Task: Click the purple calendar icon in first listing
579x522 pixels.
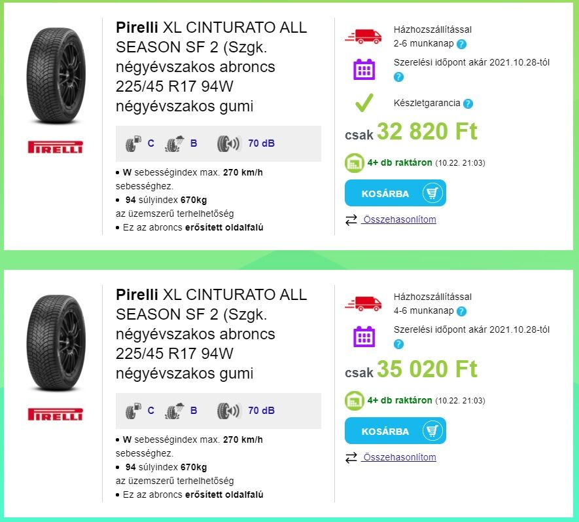Action: pyautogui.click(x=364, y=69)
